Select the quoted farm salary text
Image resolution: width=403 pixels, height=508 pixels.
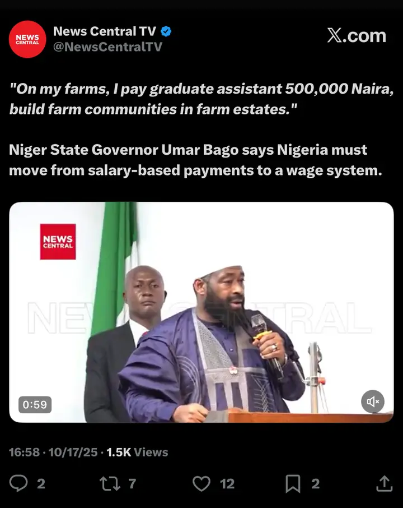(x=201, y=99)
